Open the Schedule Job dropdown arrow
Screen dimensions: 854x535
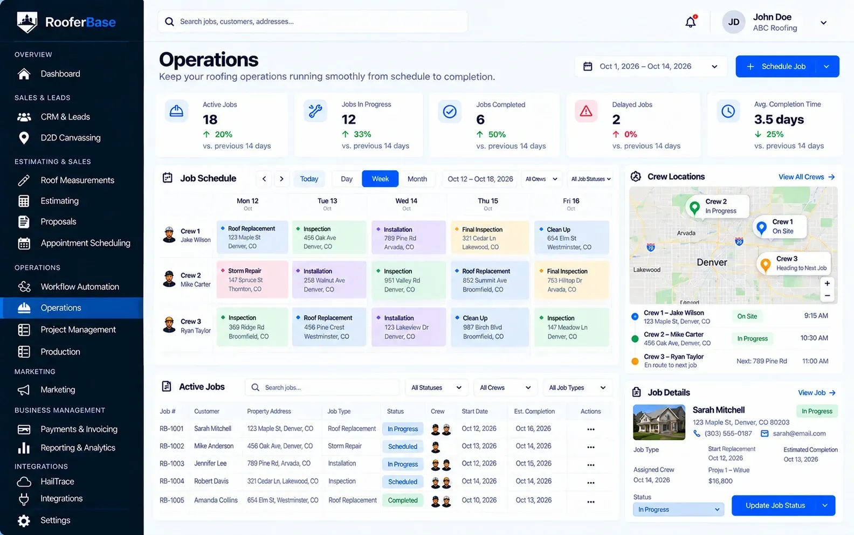tap(827, 66)
